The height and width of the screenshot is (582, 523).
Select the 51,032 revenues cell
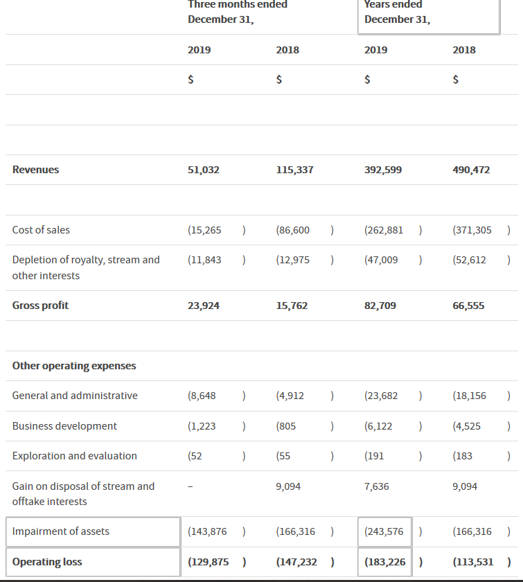(203, 170)
